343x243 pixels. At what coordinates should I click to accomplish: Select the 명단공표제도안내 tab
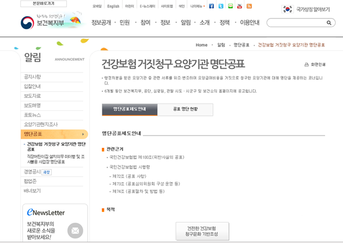coord(129,109)
